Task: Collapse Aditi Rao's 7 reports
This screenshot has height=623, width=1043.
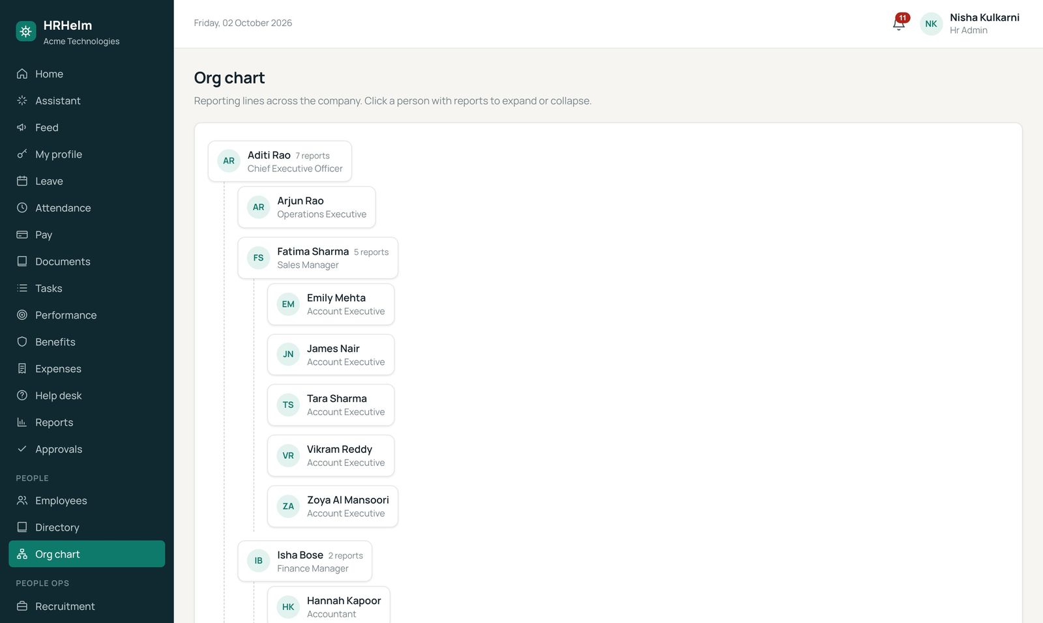Action: 280,161
